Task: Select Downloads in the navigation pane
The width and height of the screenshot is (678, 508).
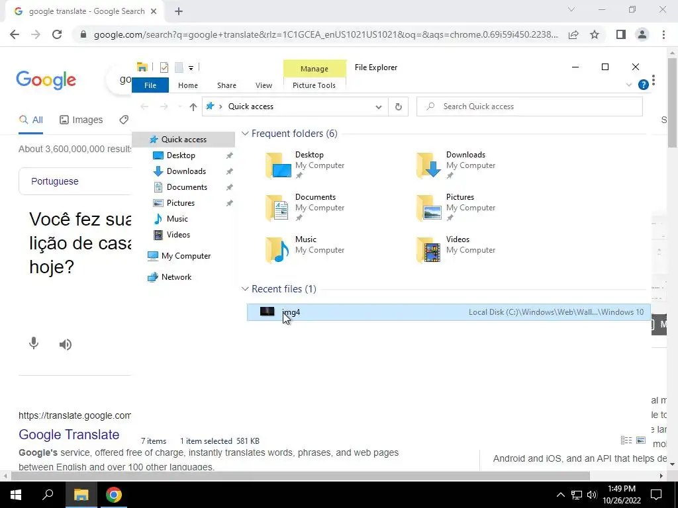Action: click(x=186, y=171)
